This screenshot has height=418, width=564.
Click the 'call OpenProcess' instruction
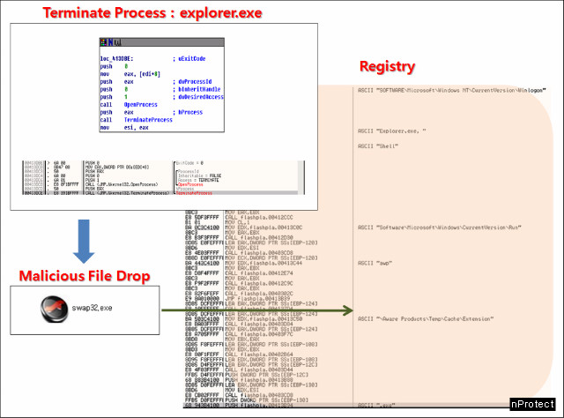(x=129, y=105)
